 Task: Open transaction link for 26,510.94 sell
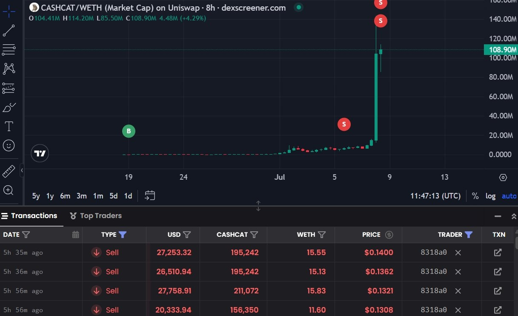(x=498, y=272)
